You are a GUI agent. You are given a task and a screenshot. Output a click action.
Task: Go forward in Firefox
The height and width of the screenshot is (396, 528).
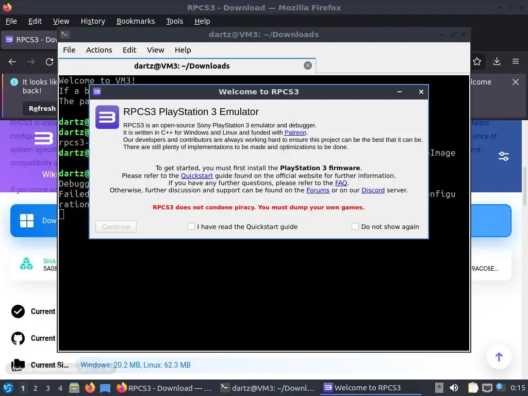pyautogui.click(x=31, y=62)
